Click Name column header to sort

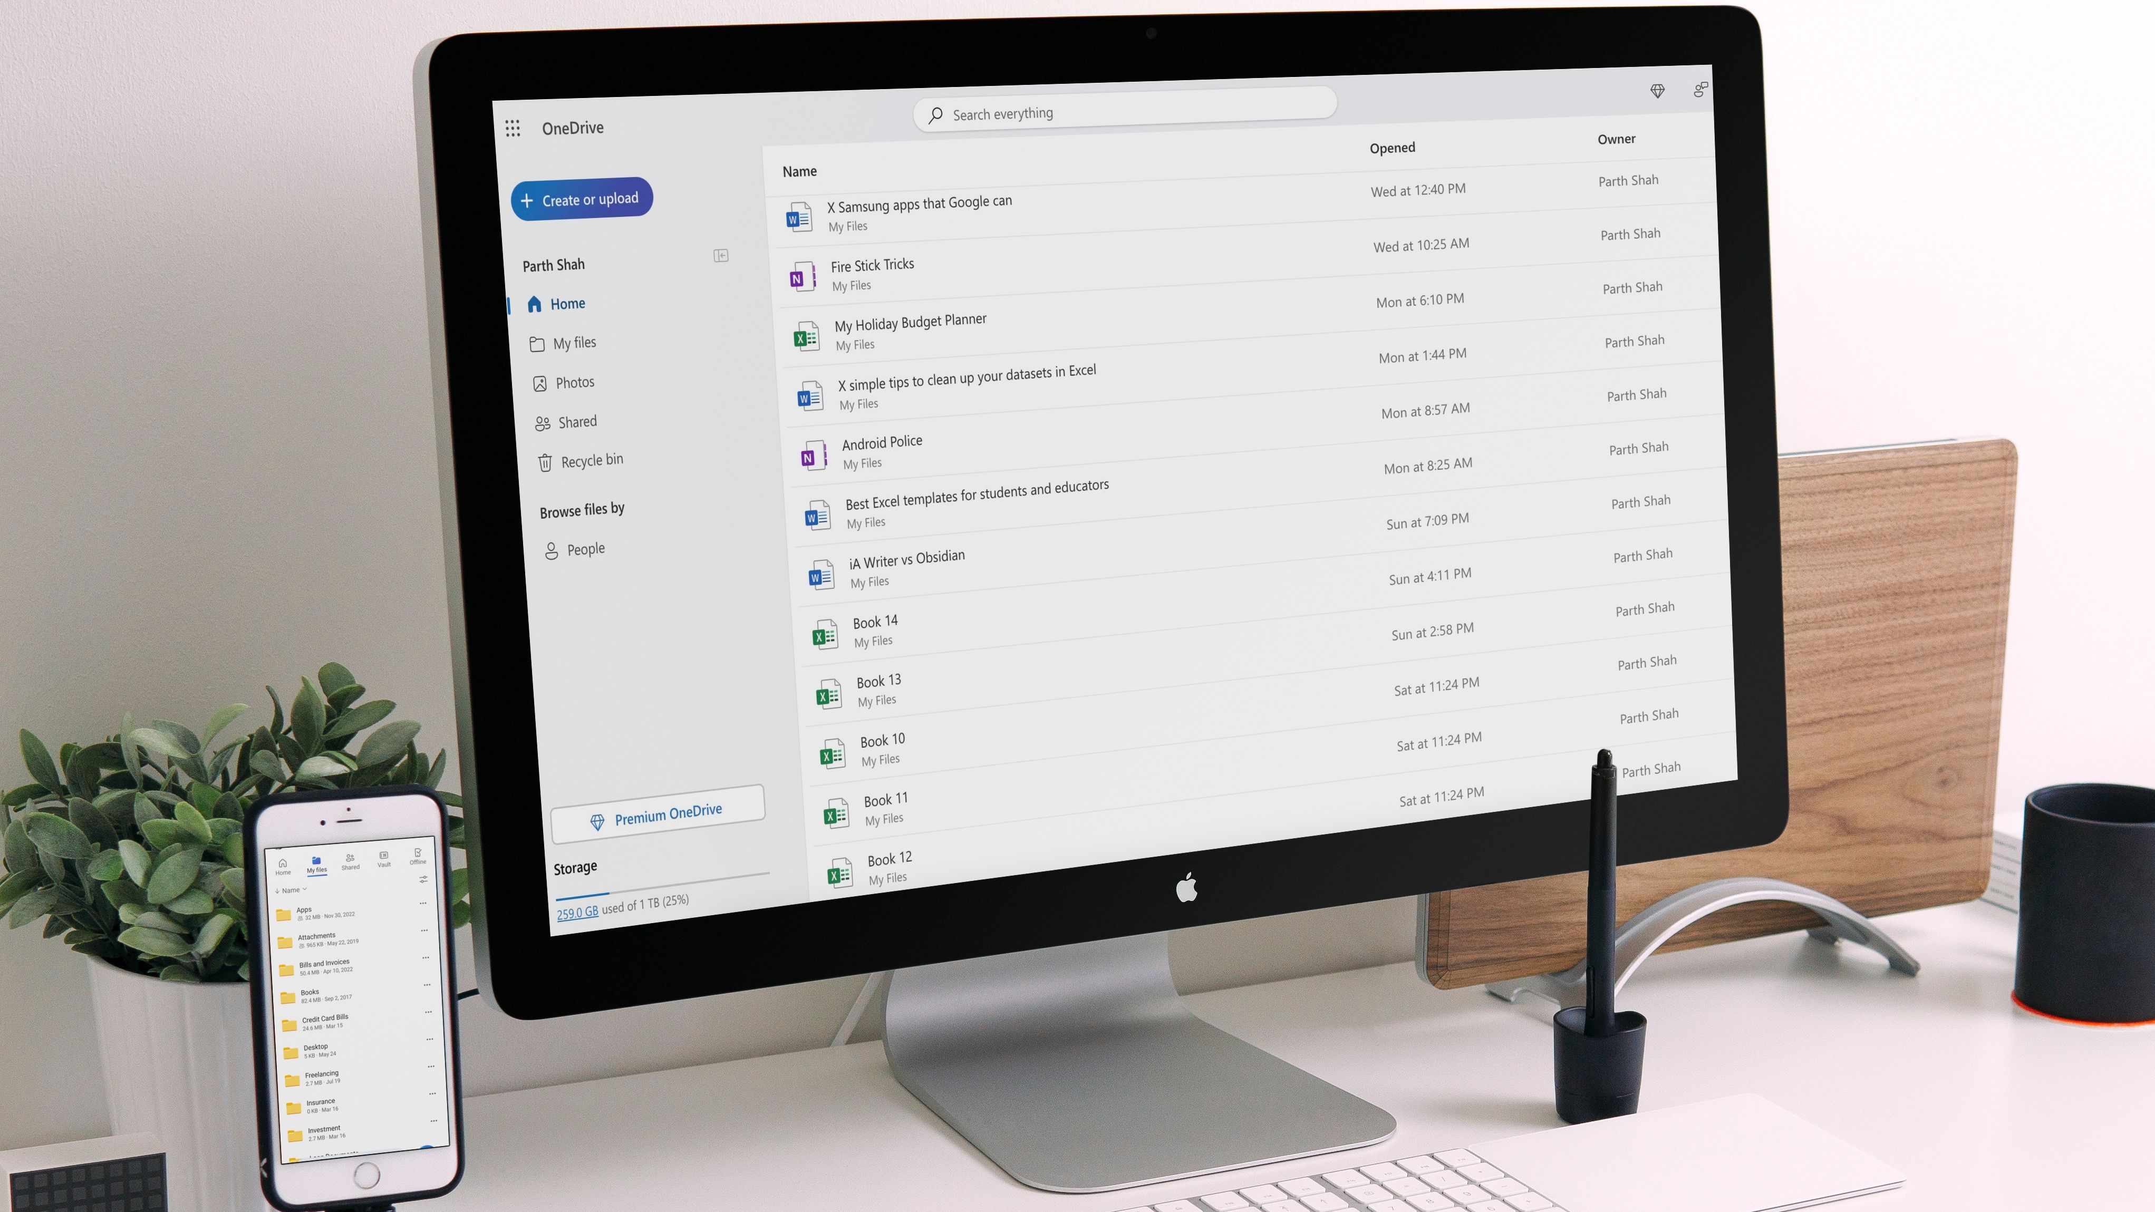799,170
